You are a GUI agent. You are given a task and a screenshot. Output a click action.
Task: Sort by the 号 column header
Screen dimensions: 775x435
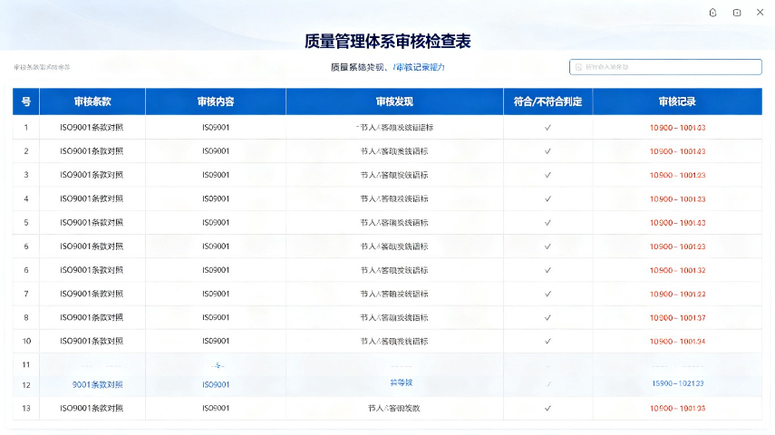pos(26,101)
